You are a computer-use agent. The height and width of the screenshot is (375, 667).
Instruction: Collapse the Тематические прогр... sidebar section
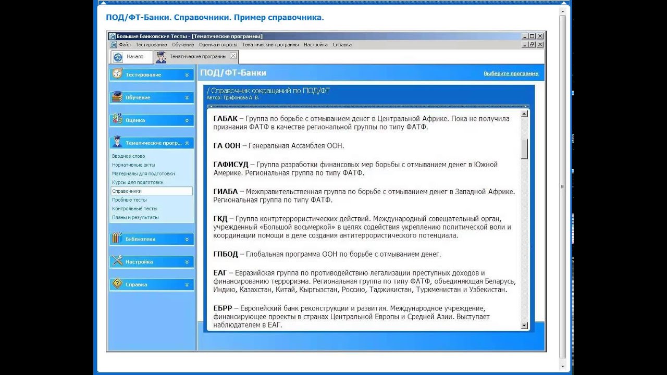[187, 143]
